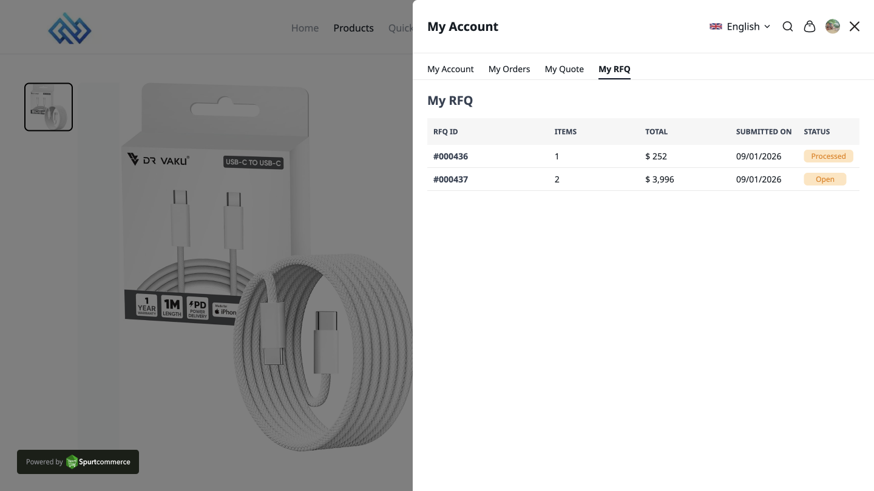Open the My Orders tab

tap(509, 69)
